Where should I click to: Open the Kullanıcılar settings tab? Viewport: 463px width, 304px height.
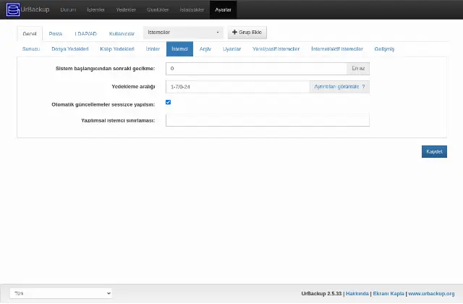[x=122, y=34]
